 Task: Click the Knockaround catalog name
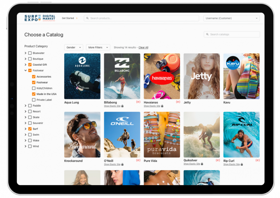73,161
